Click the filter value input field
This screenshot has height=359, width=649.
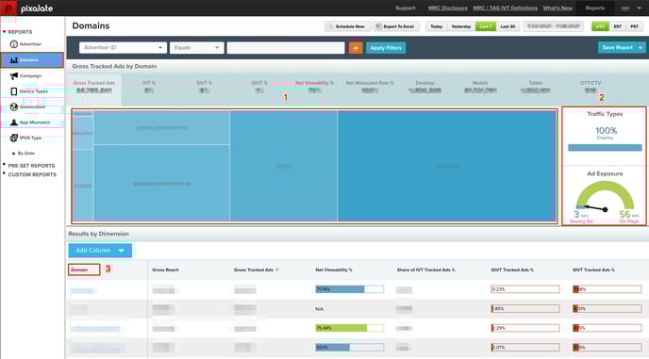tap(286, 48)
